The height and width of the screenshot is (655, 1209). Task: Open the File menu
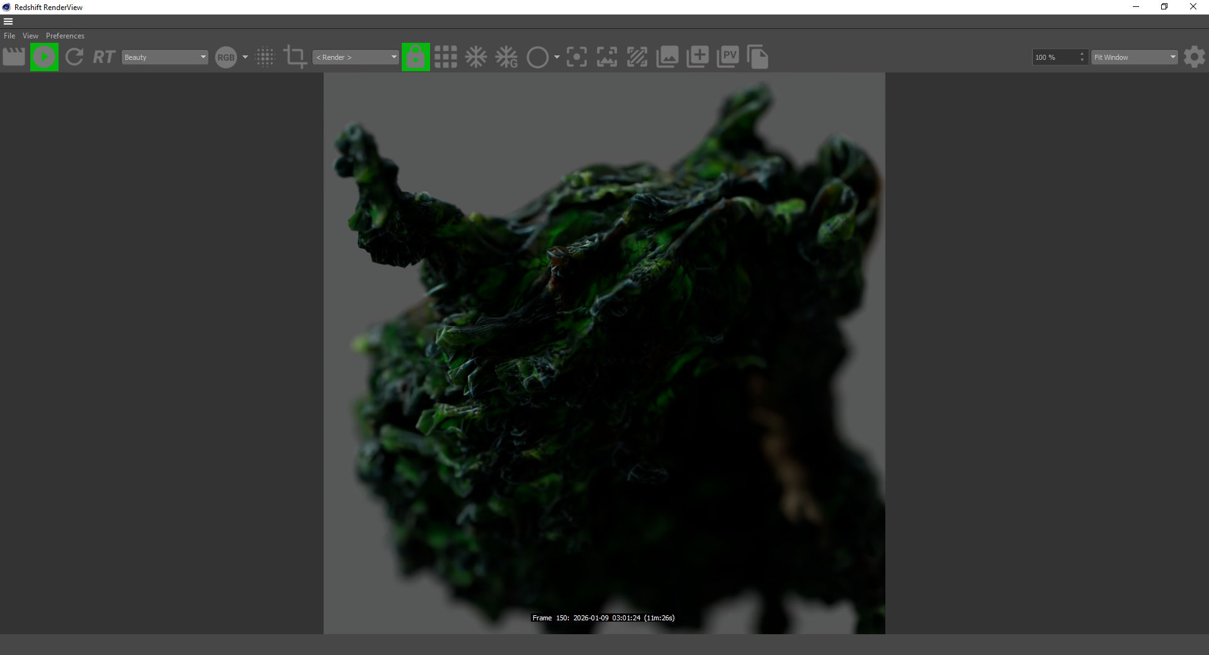click(9, 36)
